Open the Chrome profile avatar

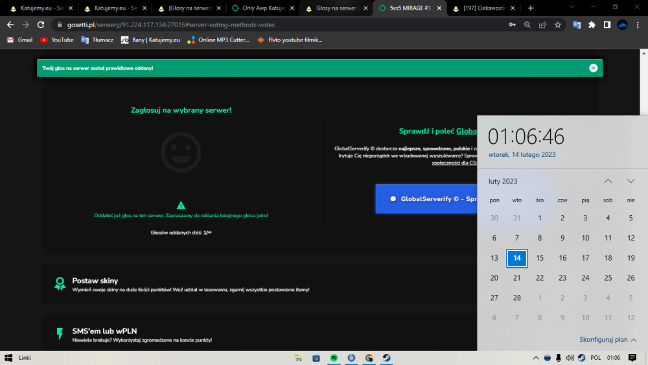click(622, 25)
